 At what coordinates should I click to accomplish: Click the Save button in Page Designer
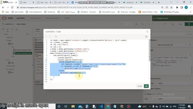click(x=180, y=24)
